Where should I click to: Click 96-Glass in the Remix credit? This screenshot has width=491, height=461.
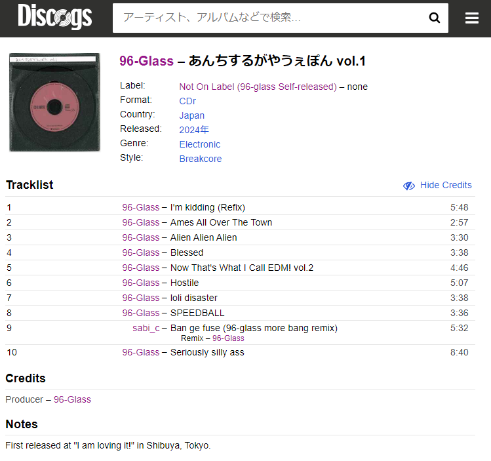(228, 338)
